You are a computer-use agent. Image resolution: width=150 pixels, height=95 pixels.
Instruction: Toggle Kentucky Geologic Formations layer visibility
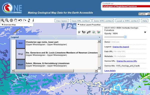(x=79, y=32)
